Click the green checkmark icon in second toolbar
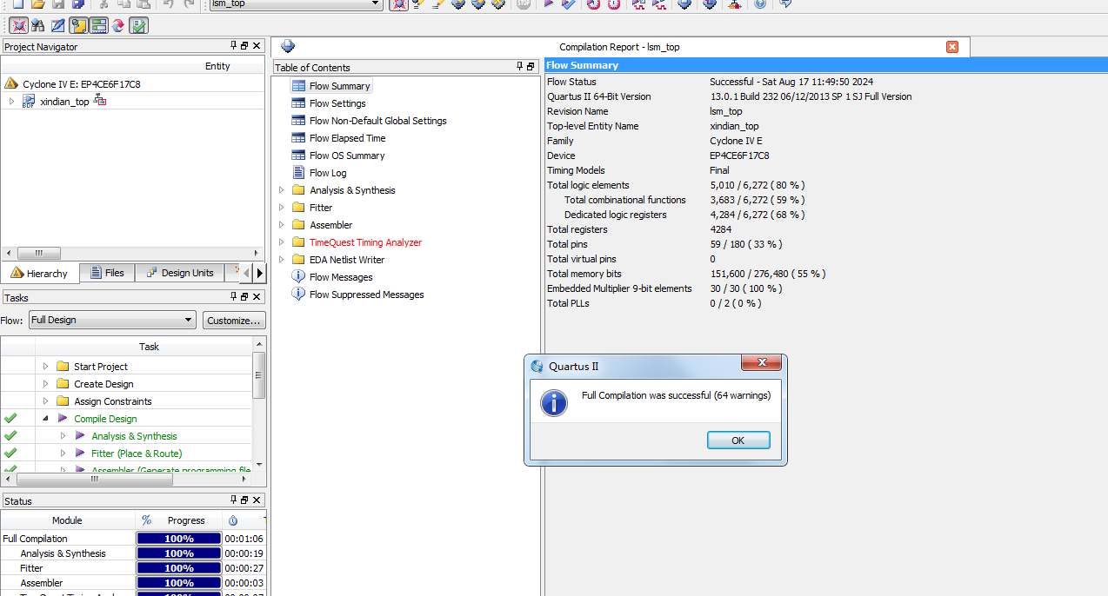 pos(138,26)
